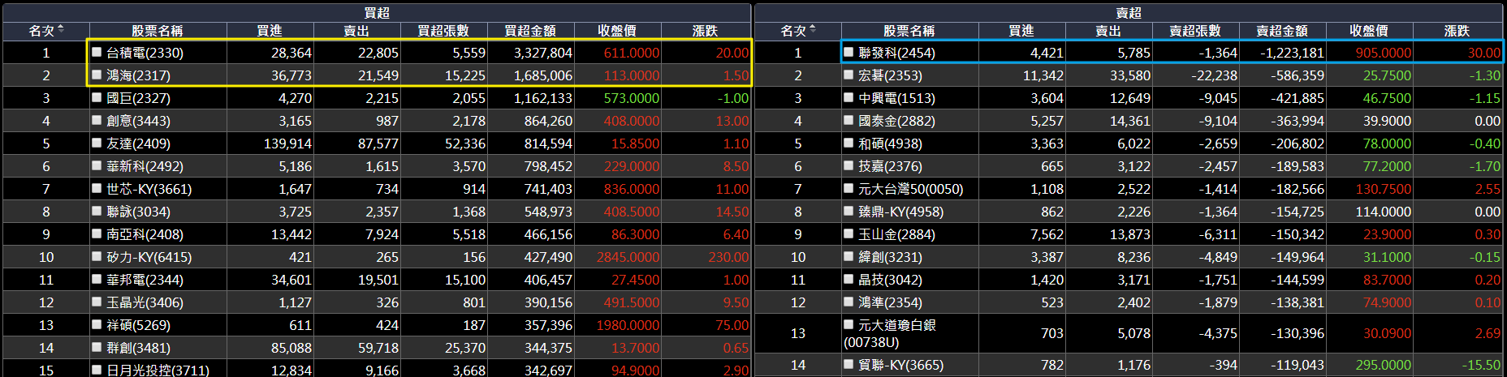Select the 買超 section title
The height and width of the screenshot is (377, 1507).
pos(377,13)
